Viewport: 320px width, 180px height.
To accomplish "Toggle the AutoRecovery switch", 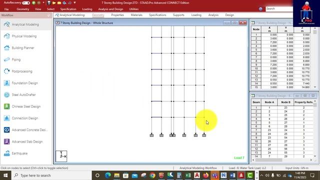I will 26,3.
